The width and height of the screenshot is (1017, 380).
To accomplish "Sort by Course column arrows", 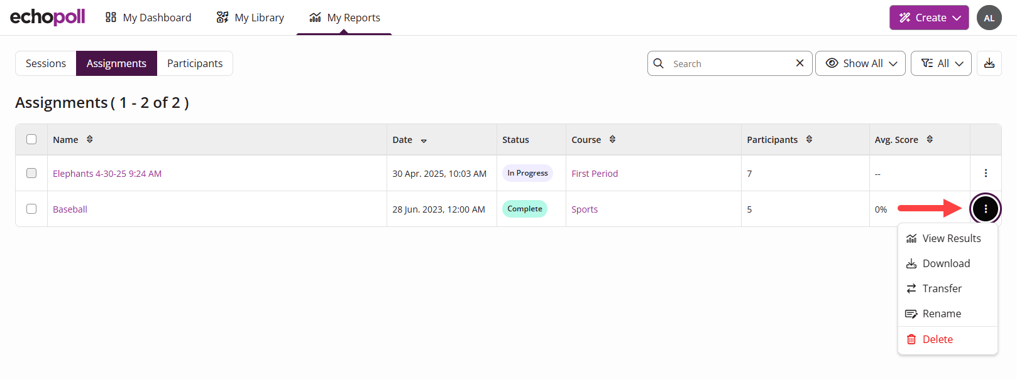I will (x=612, y=139).
